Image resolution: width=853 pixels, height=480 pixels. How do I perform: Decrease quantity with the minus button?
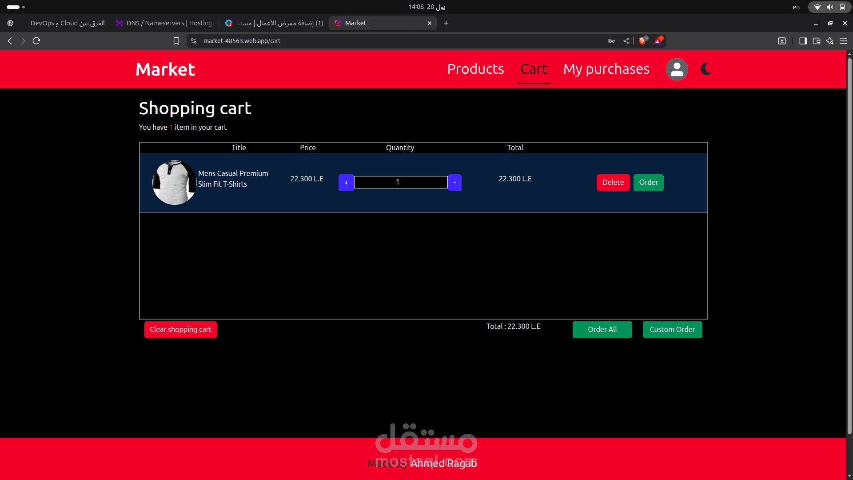[x=454, y=183]
